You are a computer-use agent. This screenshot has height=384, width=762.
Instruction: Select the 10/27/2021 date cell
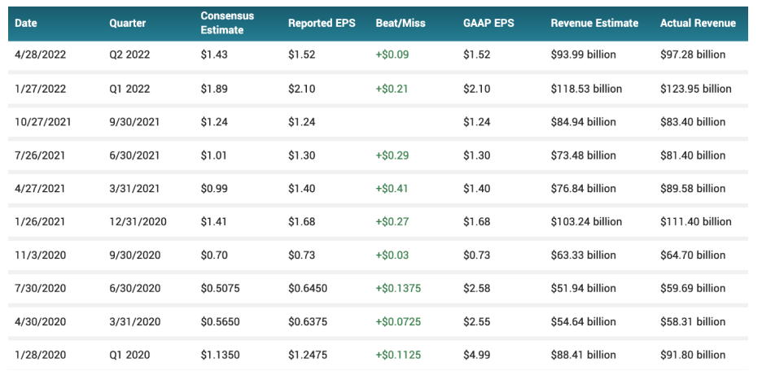(x=43, y=122)
